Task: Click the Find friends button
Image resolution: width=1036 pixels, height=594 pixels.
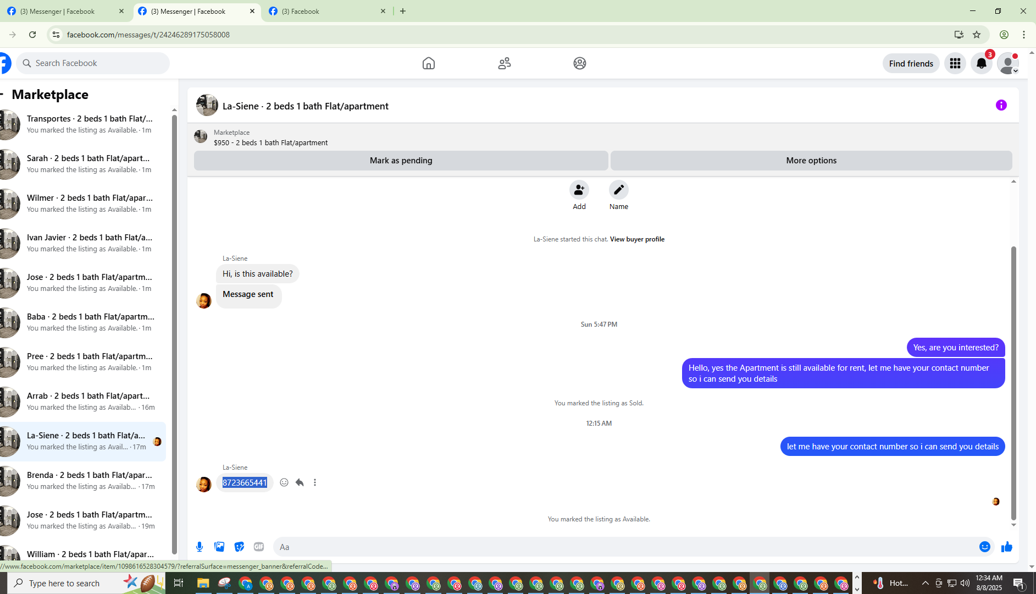Action: tap(911, 63)
